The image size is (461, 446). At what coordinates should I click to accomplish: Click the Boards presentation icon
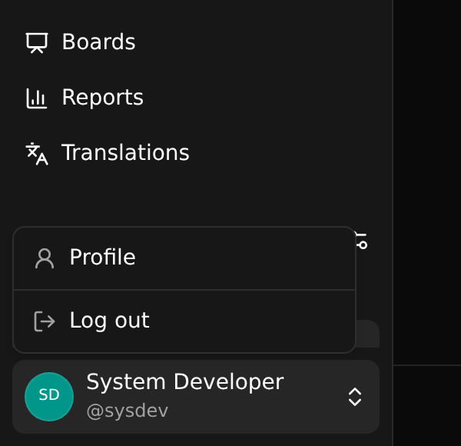coord(37,42)
